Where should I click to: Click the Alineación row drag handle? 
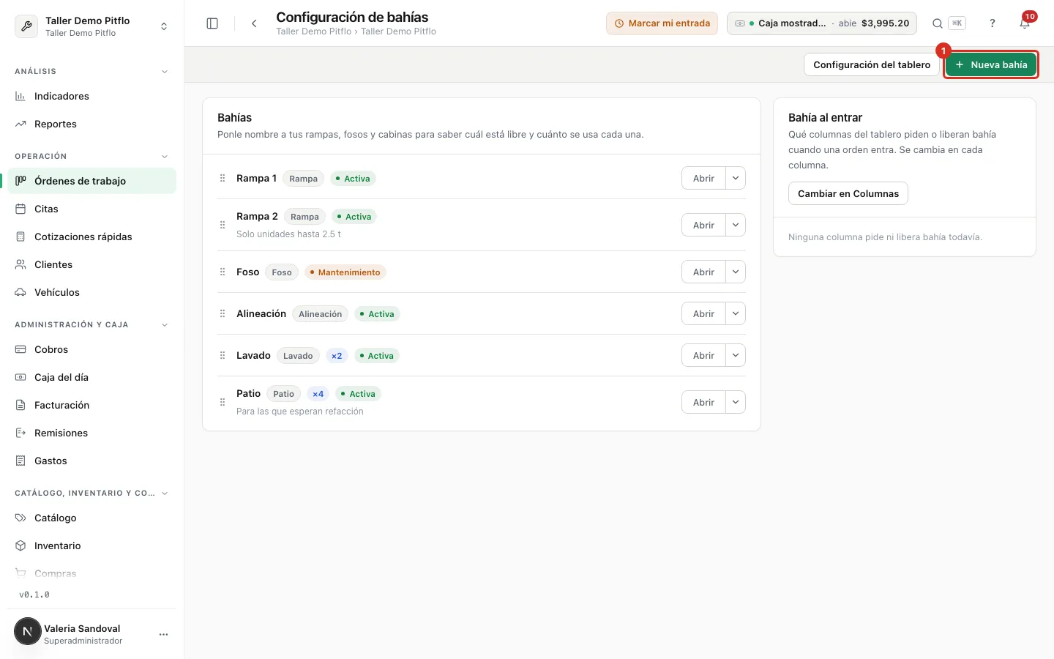point(223,313)
